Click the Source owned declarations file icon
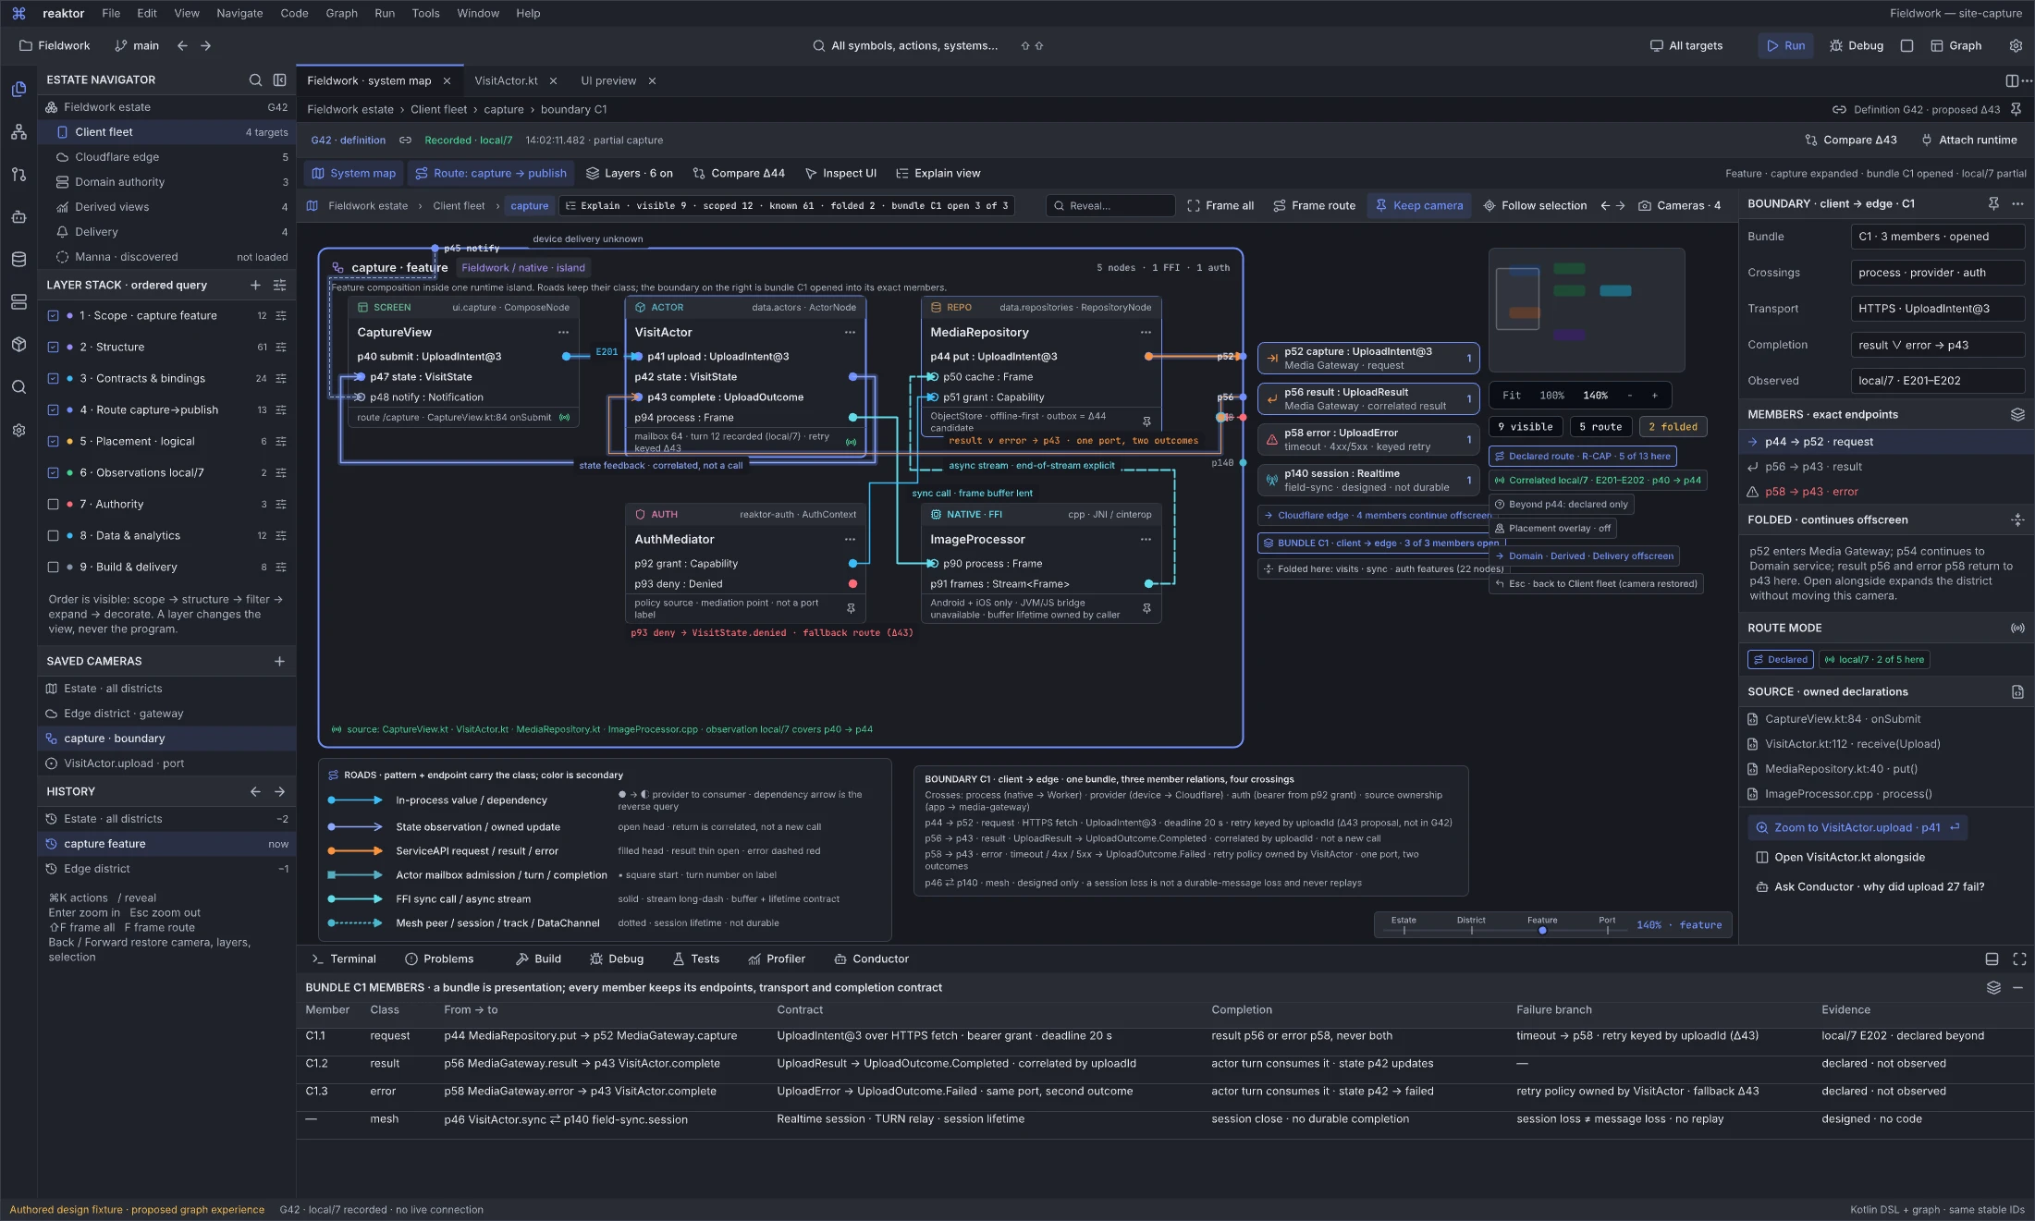This screenshot has height=1221, width=2035. coord(2017,691)
